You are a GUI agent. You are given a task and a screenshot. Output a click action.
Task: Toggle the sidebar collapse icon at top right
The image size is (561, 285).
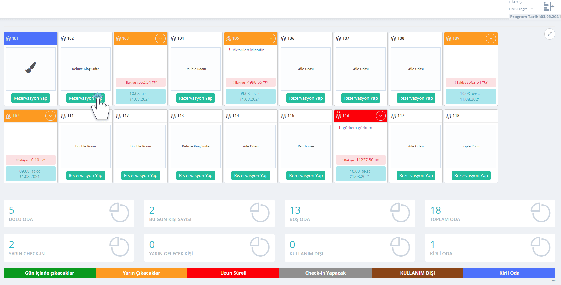[x=549, y=6]
